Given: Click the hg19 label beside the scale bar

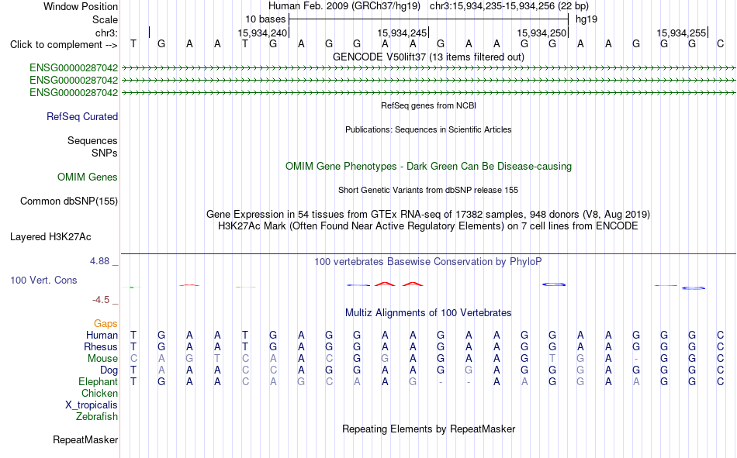Looking at the screenshot, I should click(586, 19).
